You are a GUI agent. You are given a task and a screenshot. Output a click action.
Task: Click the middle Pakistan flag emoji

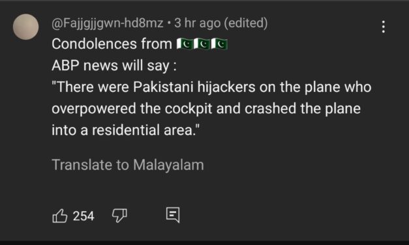[202, 44]
